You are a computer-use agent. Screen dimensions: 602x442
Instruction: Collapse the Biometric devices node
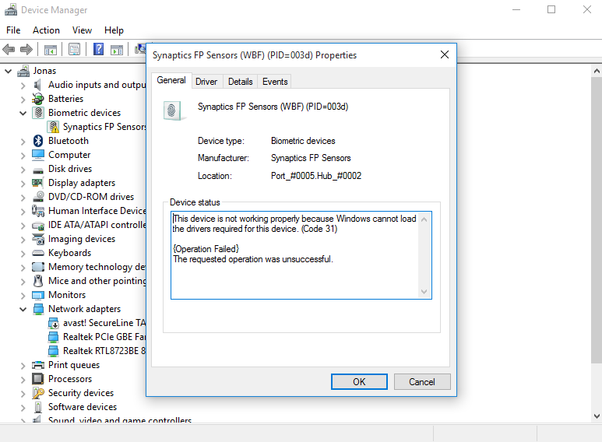[x=23, y=113]
